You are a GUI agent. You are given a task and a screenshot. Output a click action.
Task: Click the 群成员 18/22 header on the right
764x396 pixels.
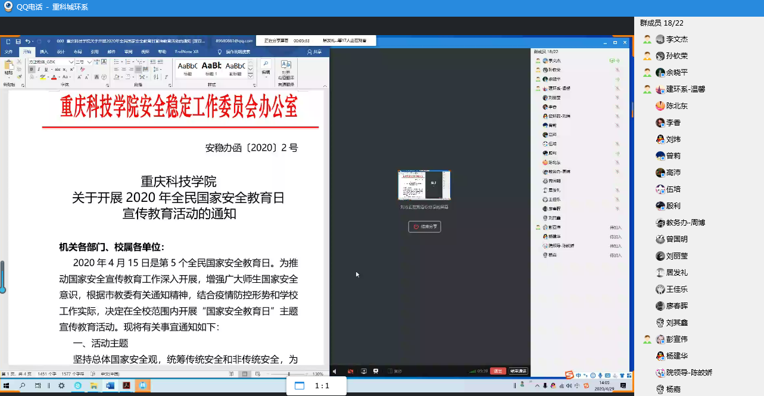[661, 23]
